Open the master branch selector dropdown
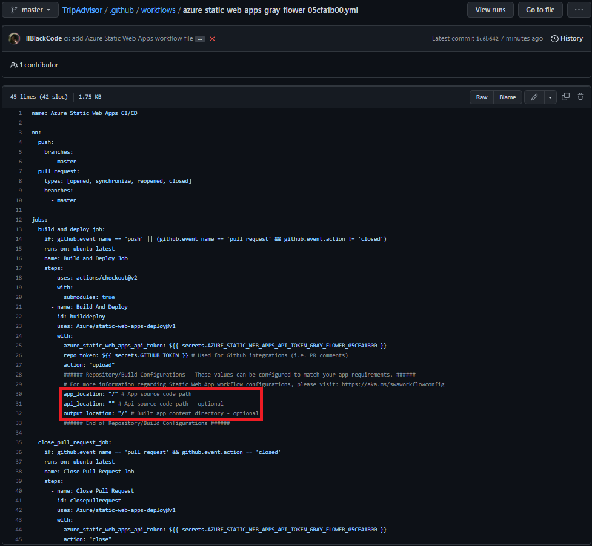Viewport: 592px width, 546px height. pyautogui.click(x=30, y=10)
